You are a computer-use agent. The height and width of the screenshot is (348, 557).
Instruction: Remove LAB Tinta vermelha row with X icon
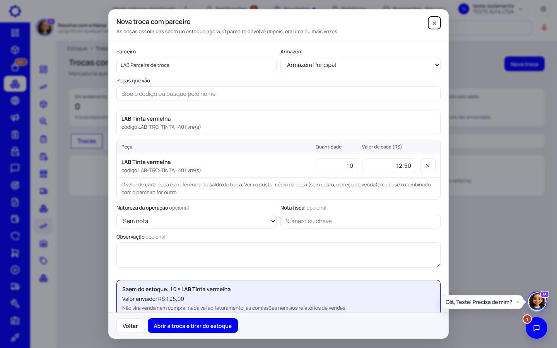[x=427, y=166]
